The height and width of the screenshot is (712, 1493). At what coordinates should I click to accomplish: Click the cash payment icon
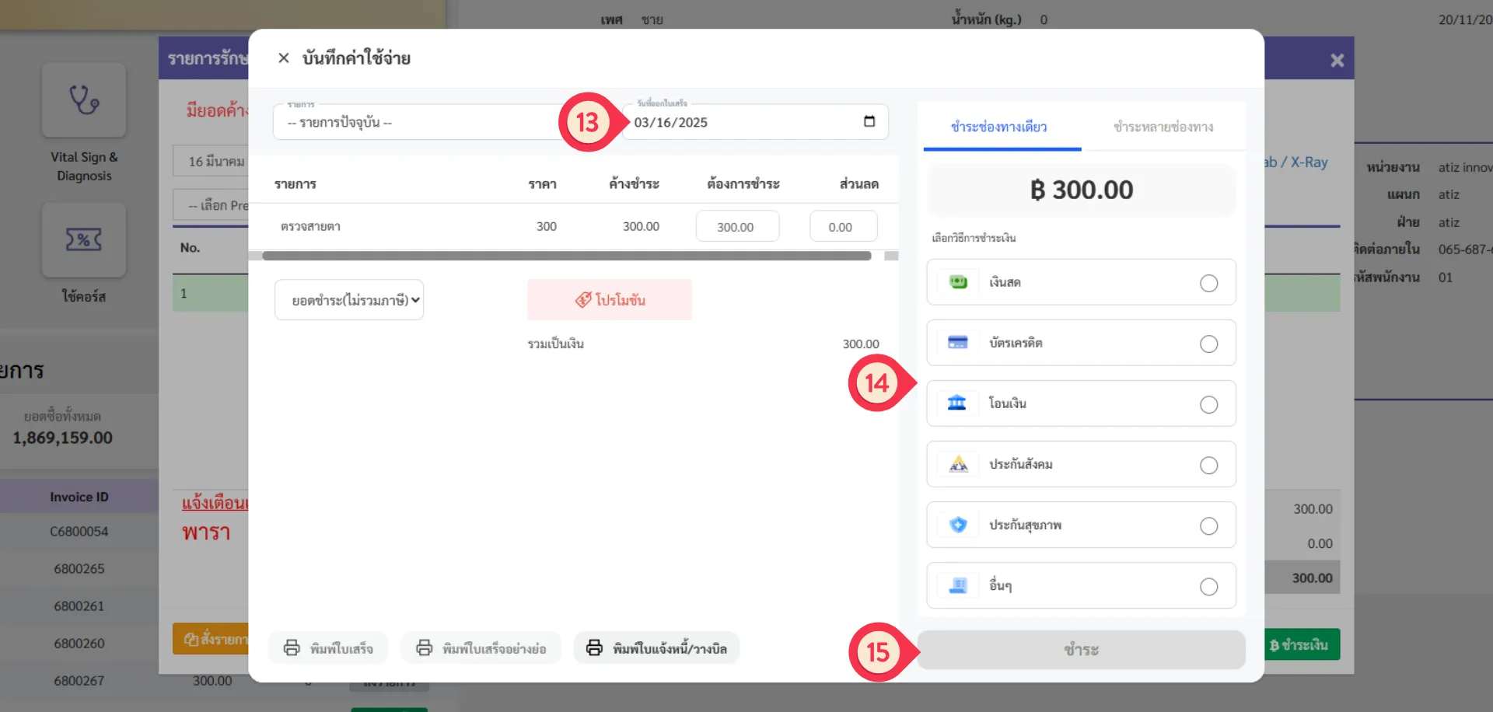click(958, 282)
